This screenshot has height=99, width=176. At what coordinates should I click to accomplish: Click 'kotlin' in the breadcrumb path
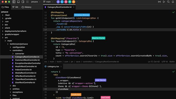coord(59,62)
